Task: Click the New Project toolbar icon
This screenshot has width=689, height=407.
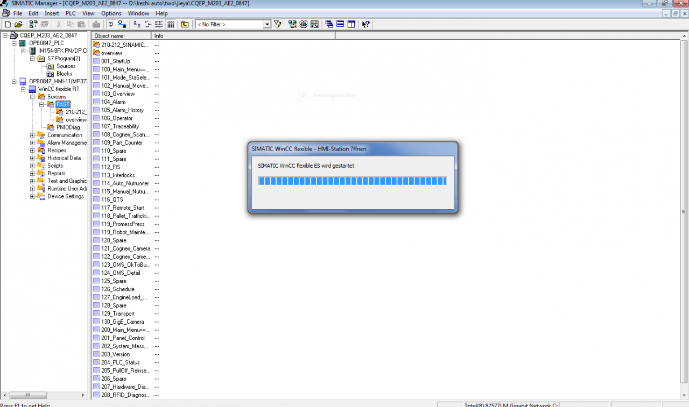Action: 8,24
